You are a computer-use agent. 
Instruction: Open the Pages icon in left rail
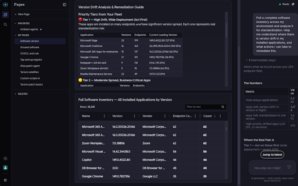tap(5, 14)
